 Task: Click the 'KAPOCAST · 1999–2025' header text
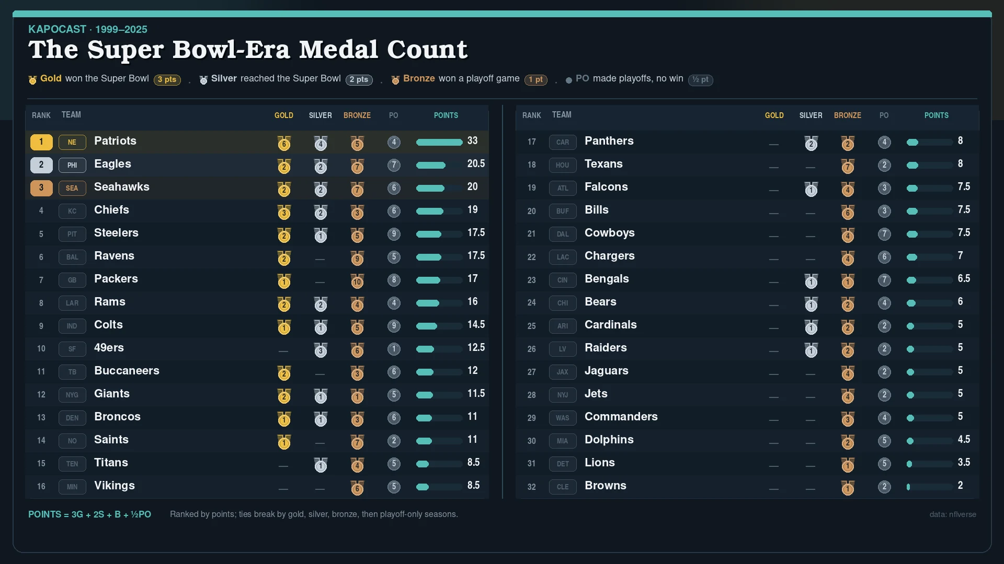(x=88, y=30)
